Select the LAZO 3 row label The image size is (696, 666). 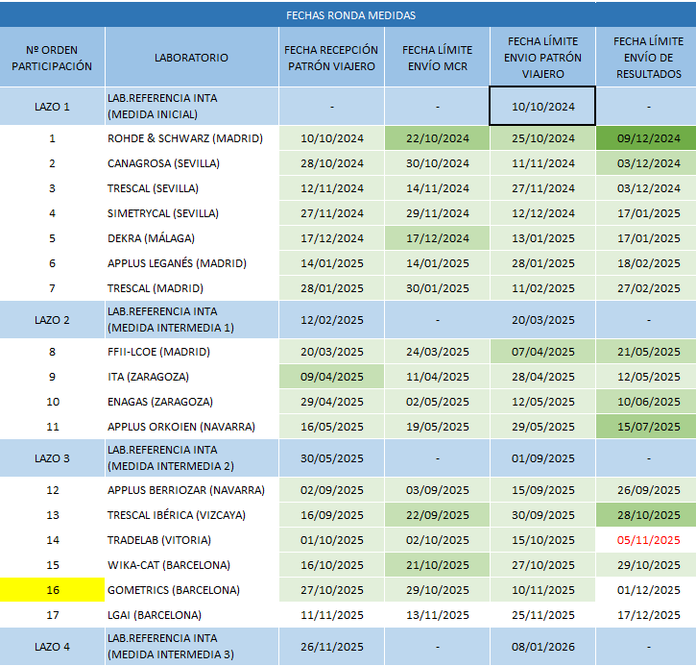(x=53, y=458)
